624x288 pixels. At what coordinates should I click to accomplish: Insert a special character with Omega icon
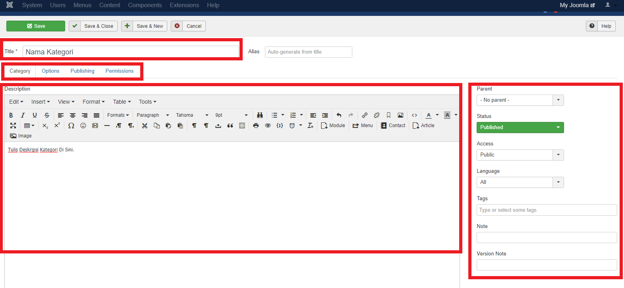coord(71,126)
